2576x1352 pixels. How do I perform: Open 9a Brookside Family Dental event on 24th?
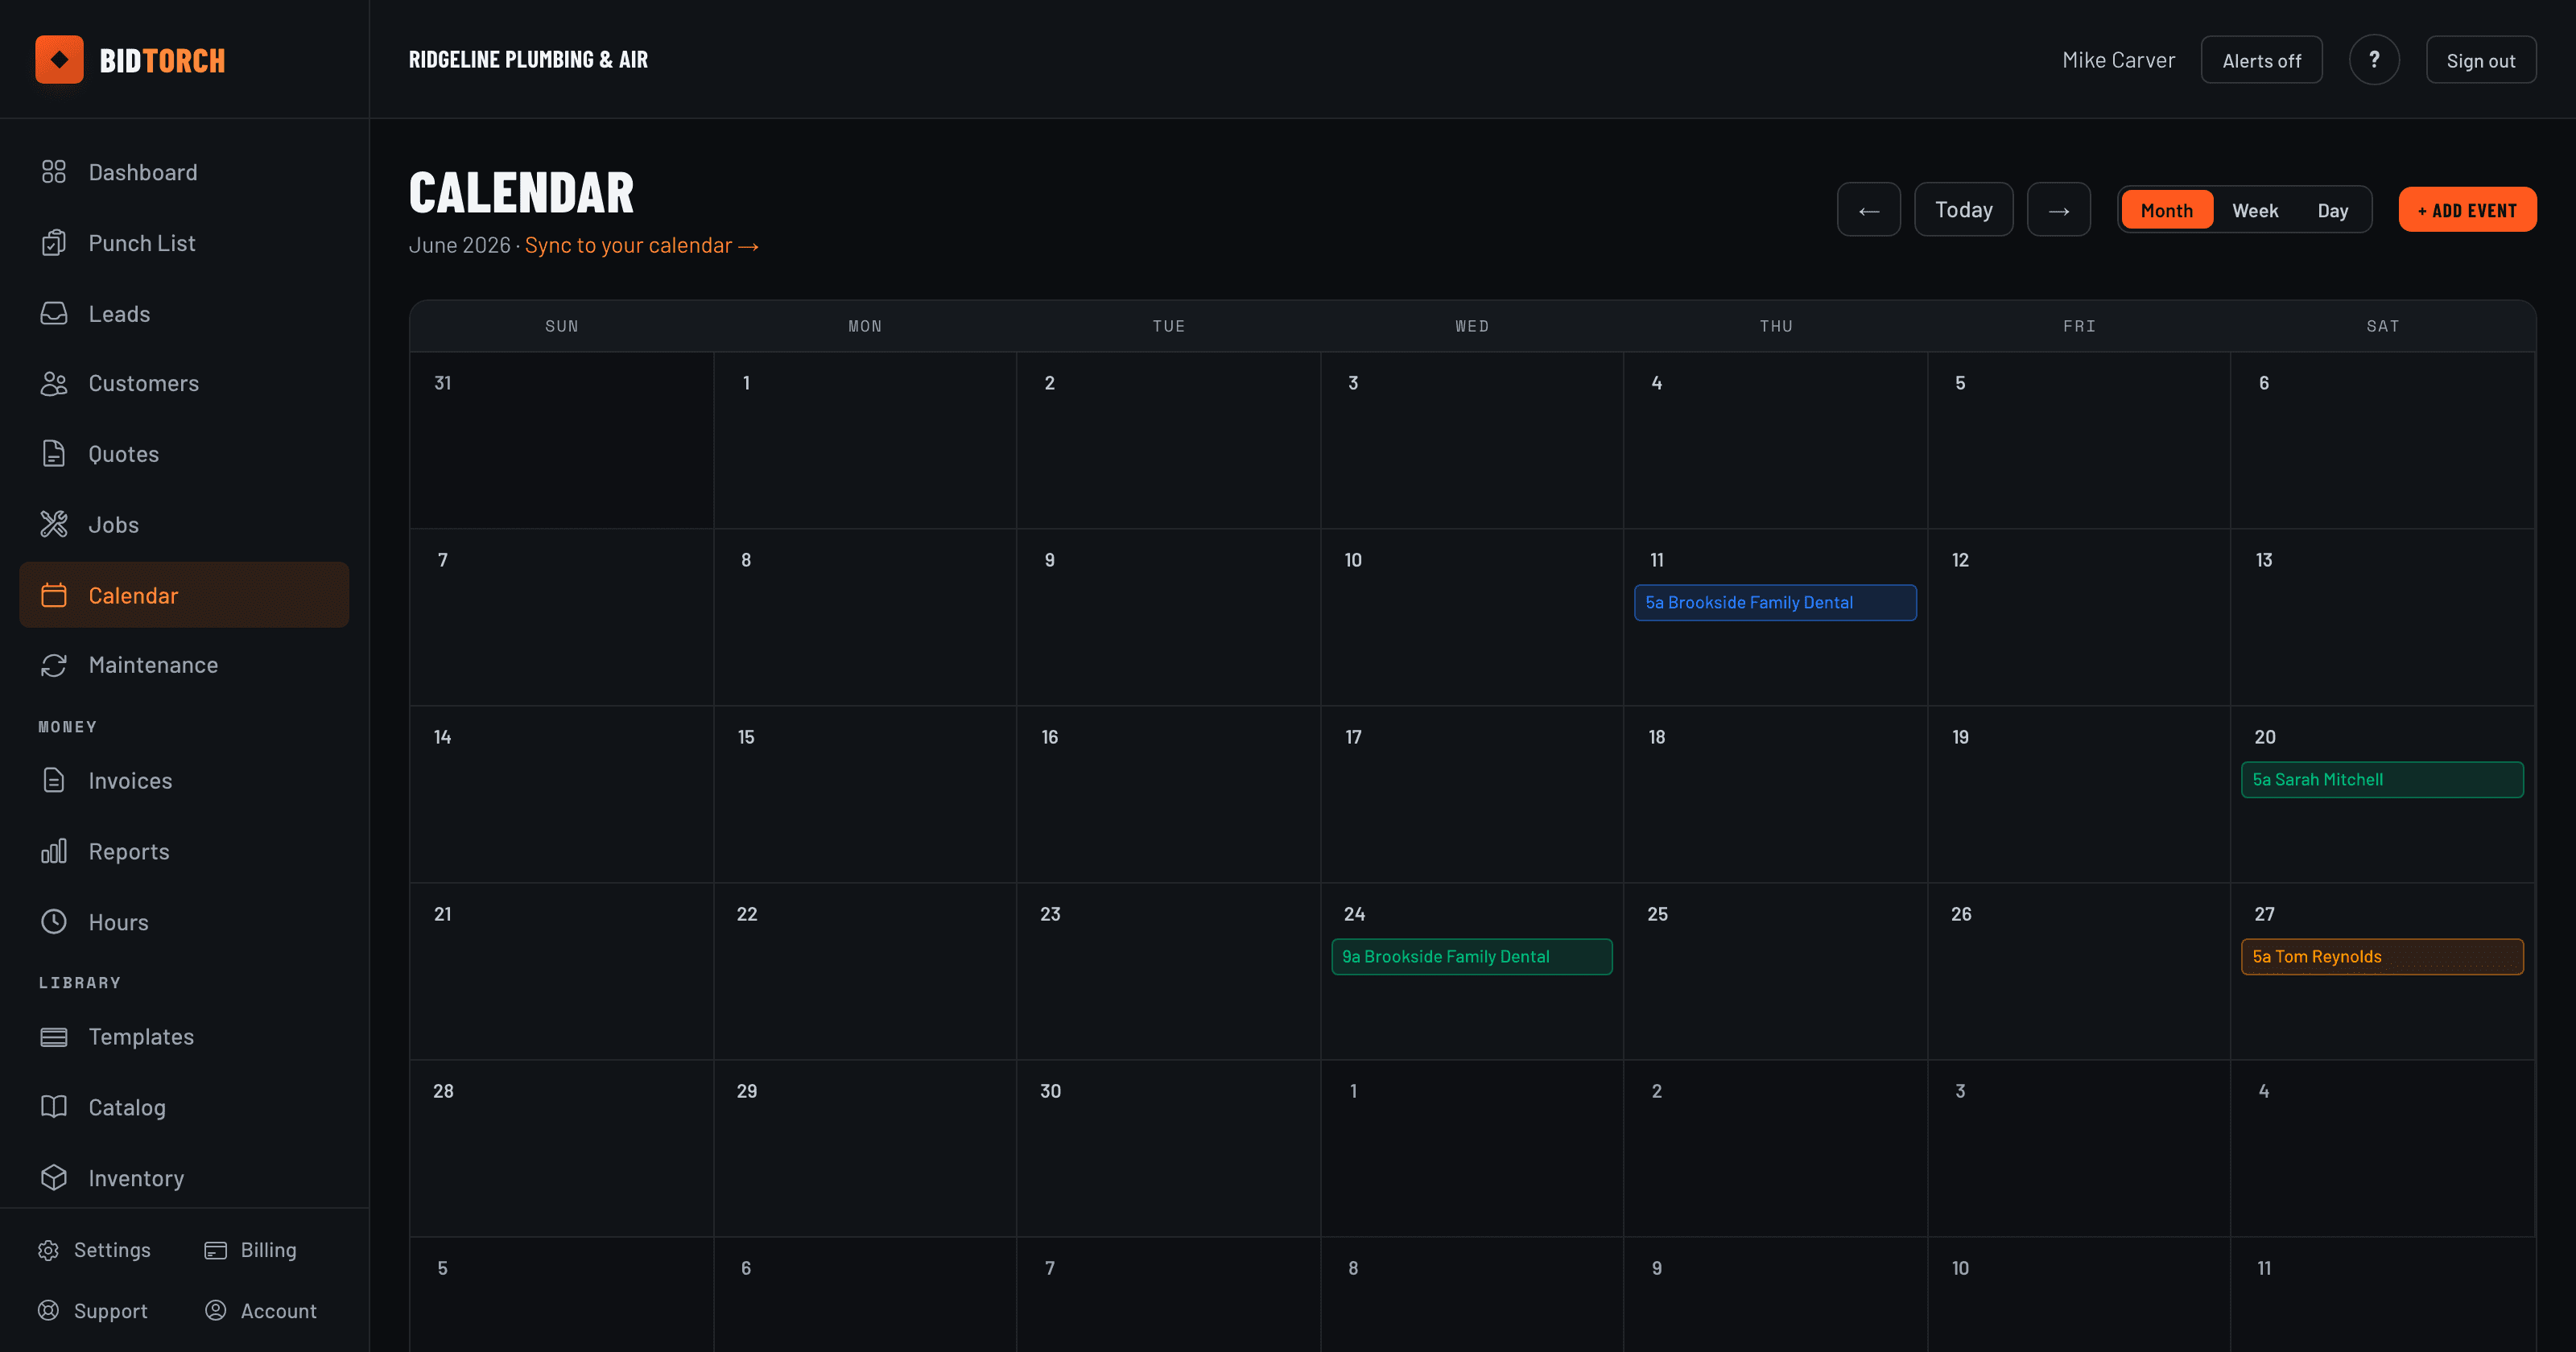point(1471,956)
